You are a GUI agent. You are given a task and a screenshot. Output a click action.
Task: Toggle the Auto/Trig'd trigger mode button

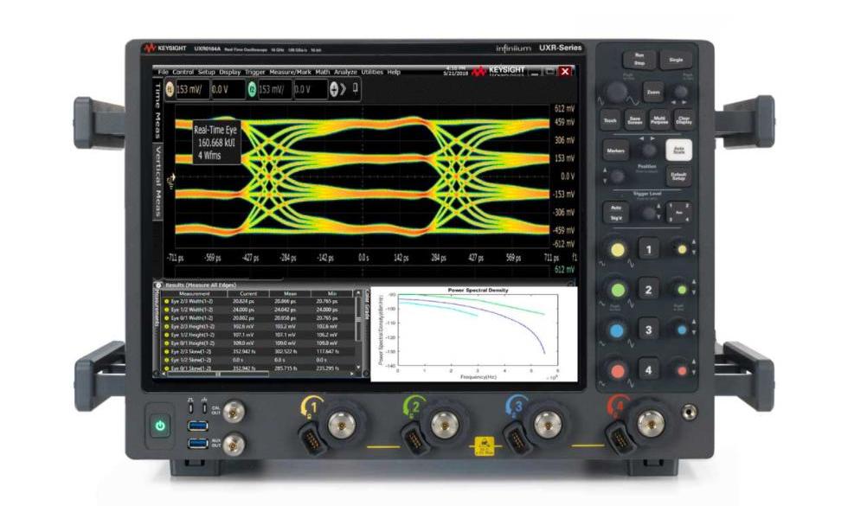point(616,213)
